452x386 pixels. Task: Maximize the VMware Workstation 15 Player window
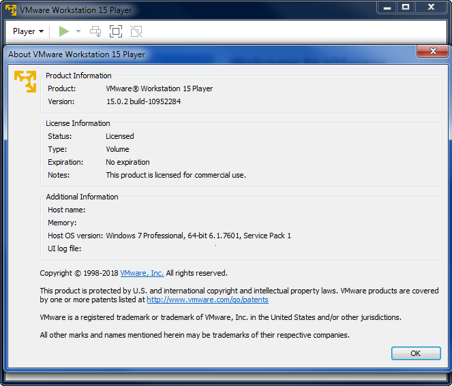[x=406, y=7]
